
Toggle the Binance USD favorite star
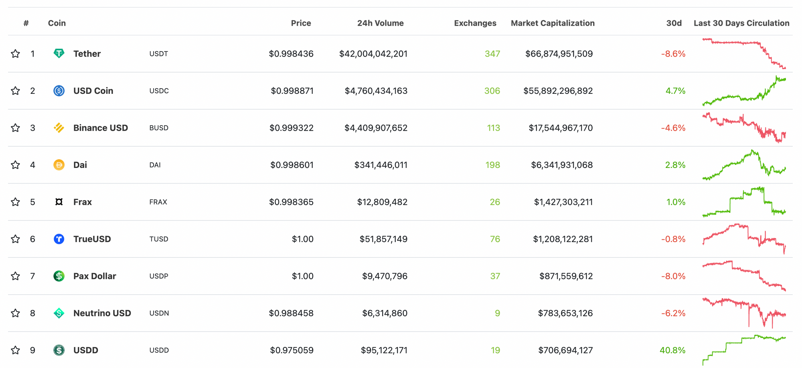click(15, 127)
